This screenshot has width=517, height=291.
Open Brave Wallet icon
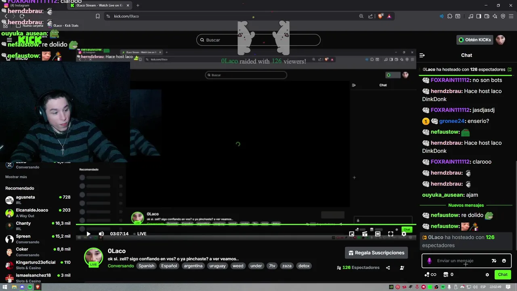tap(487, 16)
